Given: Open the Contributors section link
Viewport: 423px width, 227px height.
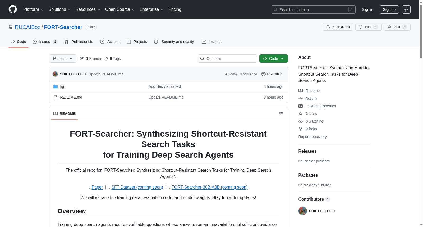Looking at the screenshot, I should (314, 199).
